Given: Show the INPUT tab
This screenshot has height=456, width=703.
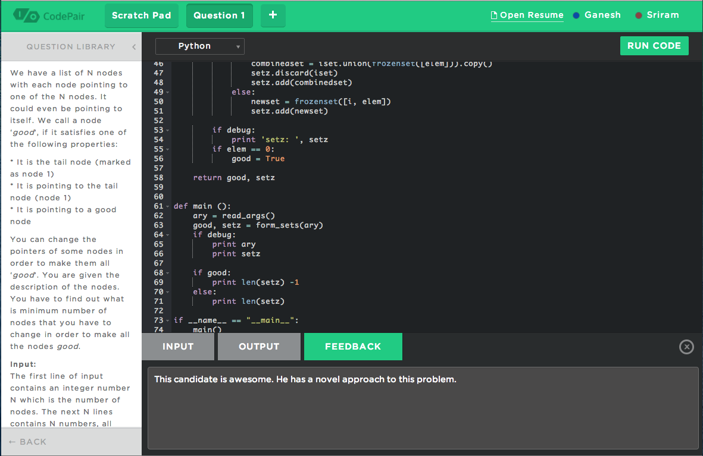Looking at the screenshot, I should coord(178,347).
